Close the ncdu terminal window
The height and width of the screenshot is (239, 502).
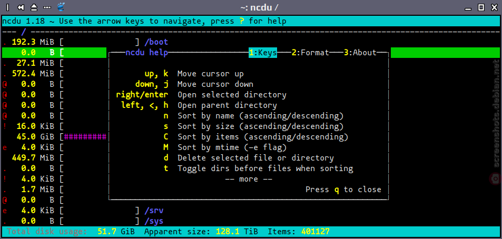(x=494, y=7)
